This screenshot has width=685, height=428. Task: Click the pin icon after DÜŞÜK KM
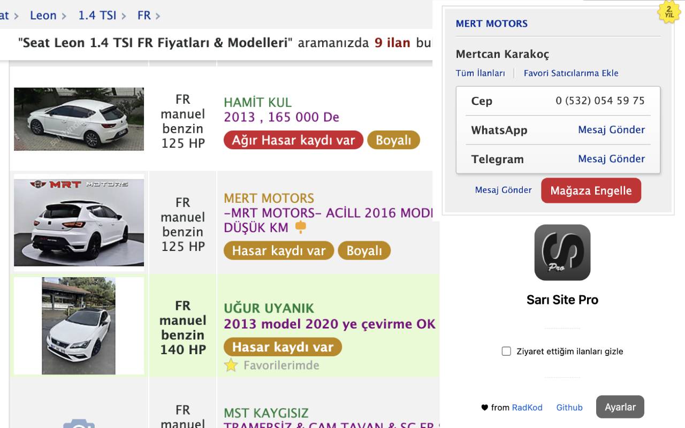tap(301, 227)
